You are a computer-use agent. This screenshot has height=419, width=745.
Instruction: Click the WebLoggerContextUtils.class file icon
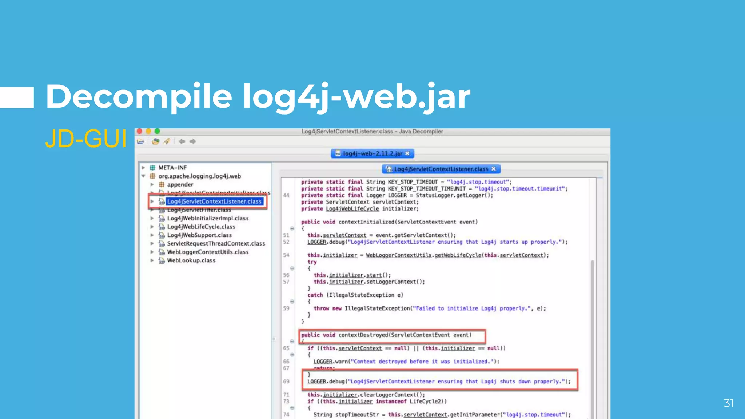tap(162, 252)
